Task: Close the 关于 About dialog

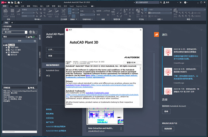Action: coord(141,30)
